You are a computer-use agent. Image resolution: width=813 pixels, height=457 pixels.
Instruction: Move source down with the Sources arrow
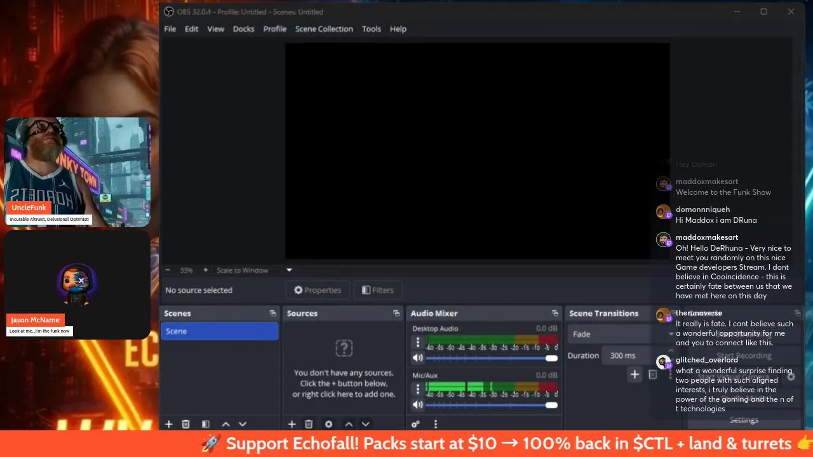(365, 424)
